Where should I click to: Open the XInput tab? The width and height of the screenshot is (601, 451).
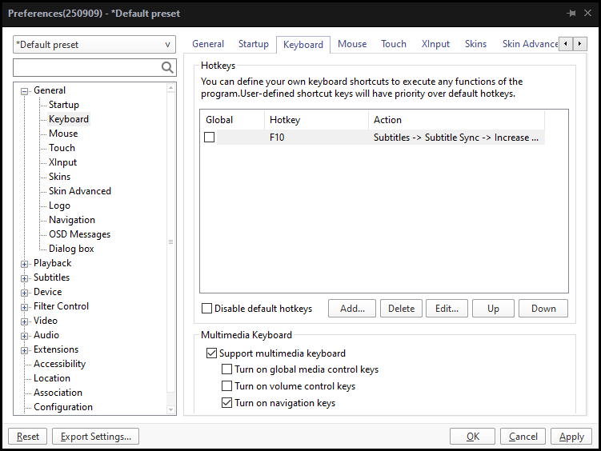tap(435, 44)
